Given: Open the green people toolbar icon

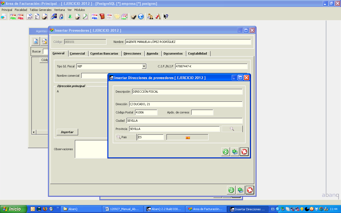Looking at the screenshot, I should click(13, 17).
